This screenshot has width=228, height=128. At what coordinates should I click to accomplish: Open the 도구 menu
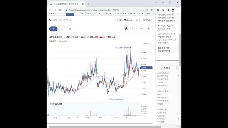coord(138,20)
